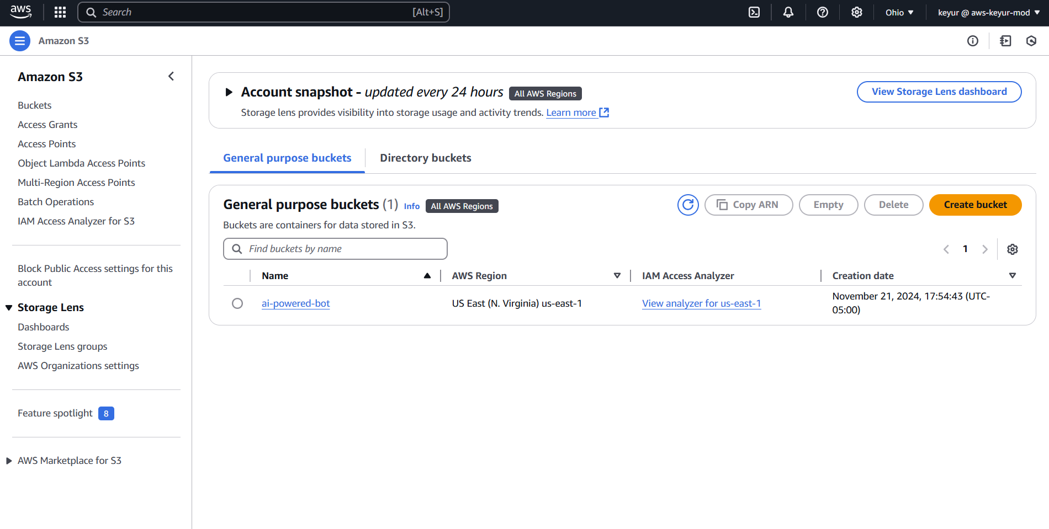
Task: Toggle the hamburger navigation menu button
Action: point(20,41)
